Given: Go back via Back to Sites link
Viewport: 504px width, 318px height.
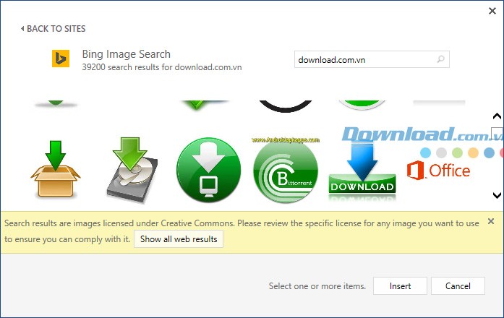Looking at the screenshot, I should click(x=54, y=29).
